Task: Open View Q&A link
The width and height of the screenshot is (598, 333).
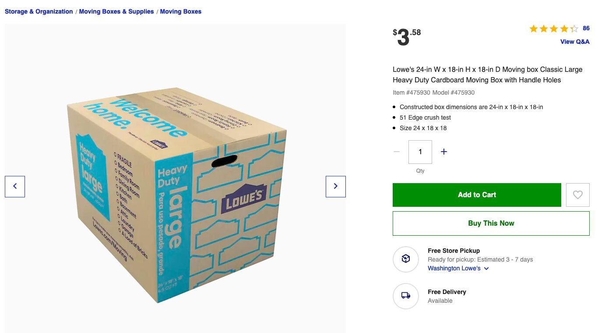Action: click(575, 42)
